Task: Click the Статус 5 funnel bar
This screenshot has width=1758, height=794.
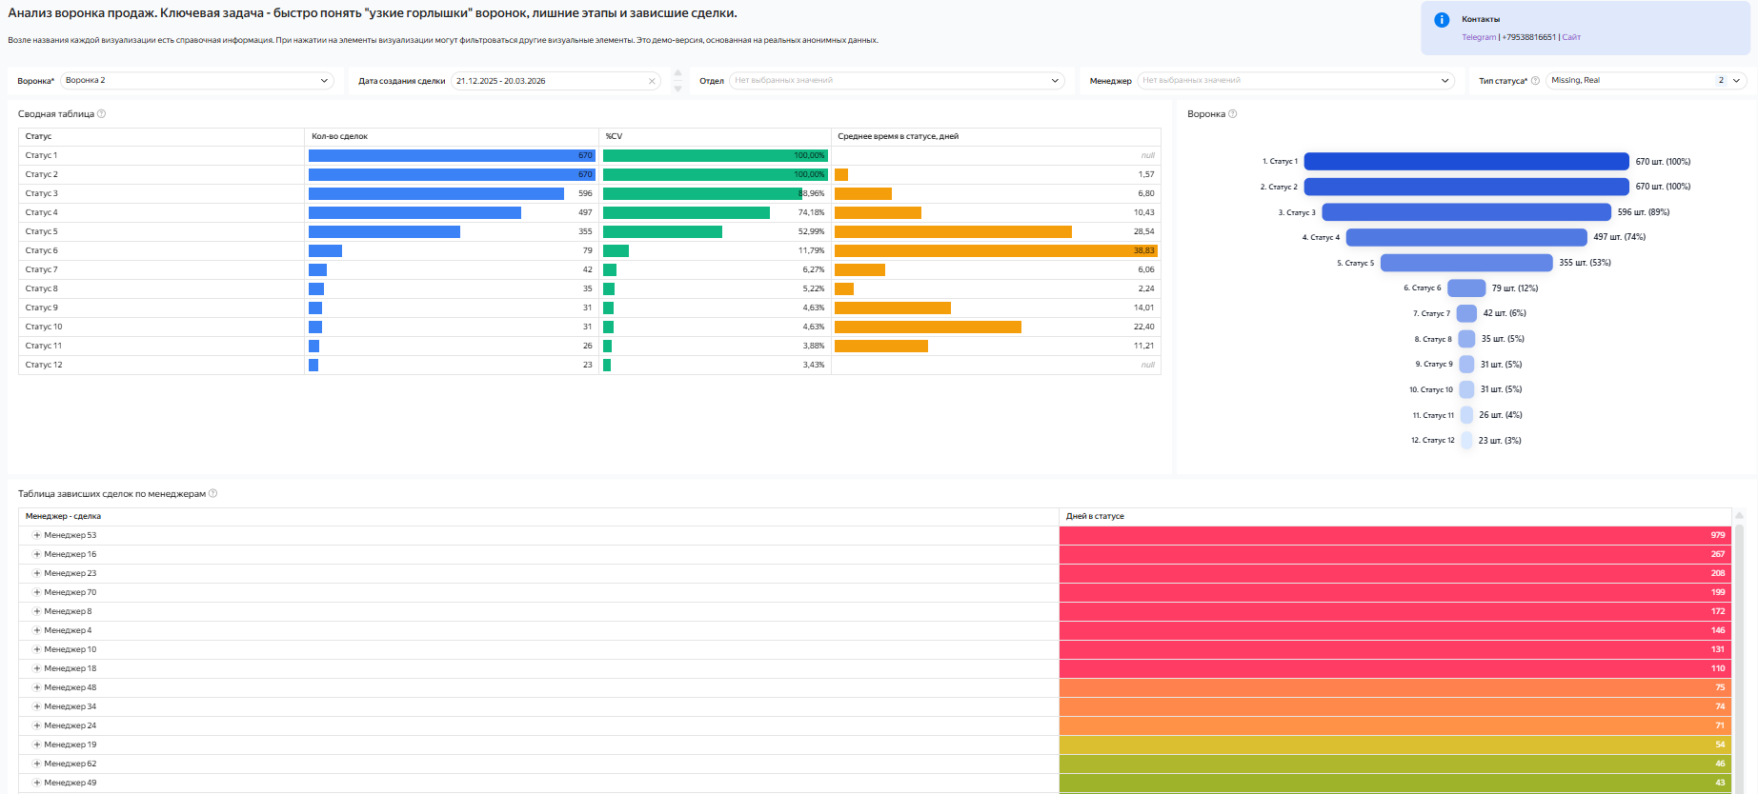Action: [x=1465, y=263]
